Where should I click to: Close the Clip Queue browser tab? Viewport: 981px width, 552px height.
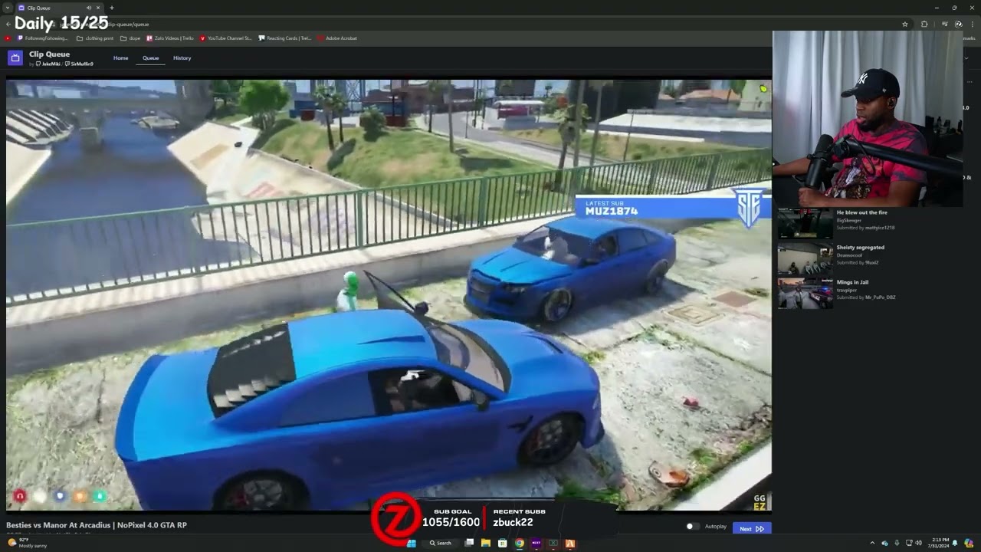coord(98,8)
